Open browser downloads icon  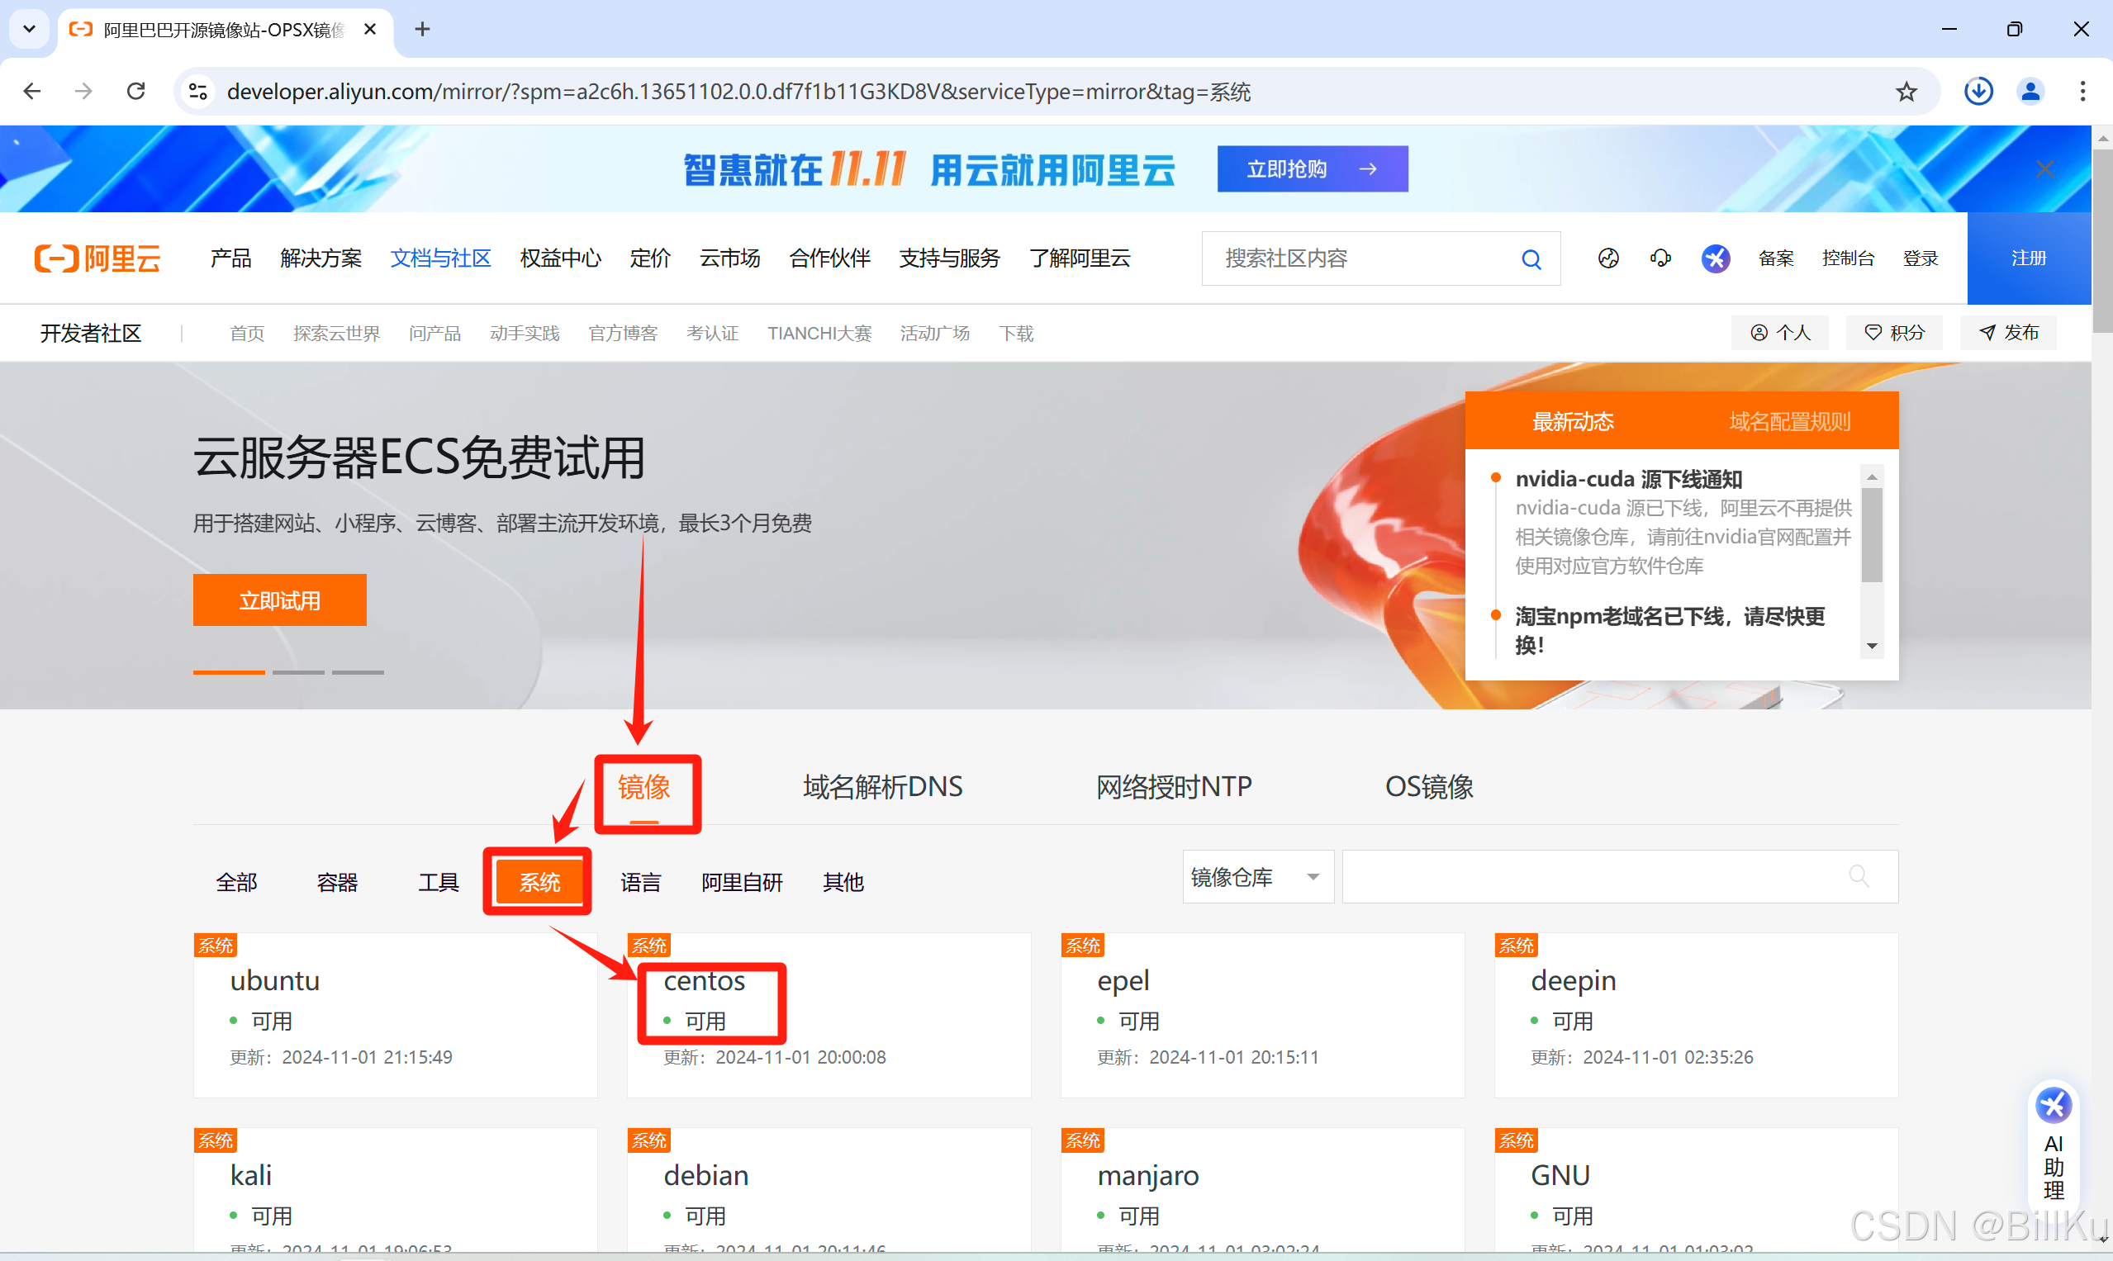click(x=1978, y=91)
